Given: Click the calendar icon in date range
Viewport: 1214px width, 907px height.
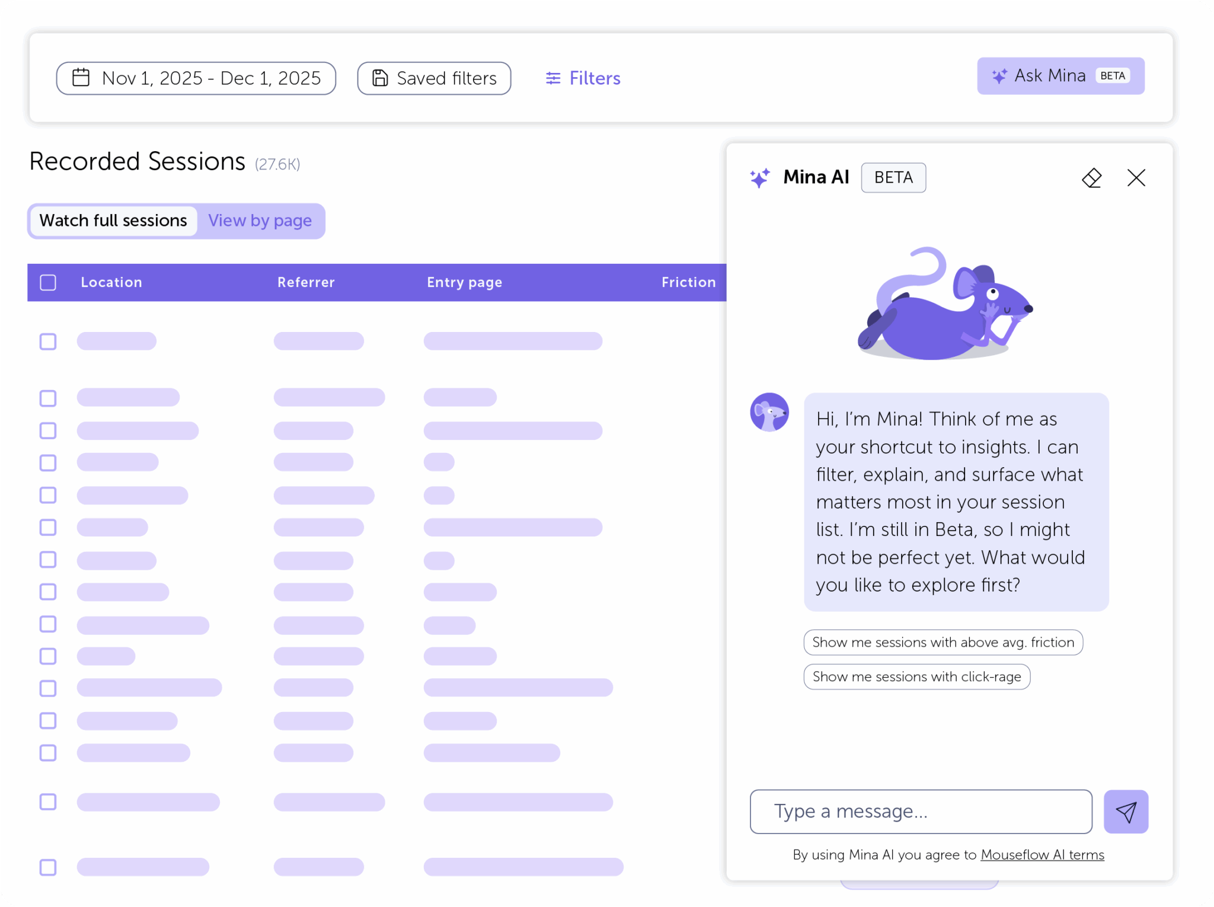Looking at the screenshot, I should click(x=81, y=78).
